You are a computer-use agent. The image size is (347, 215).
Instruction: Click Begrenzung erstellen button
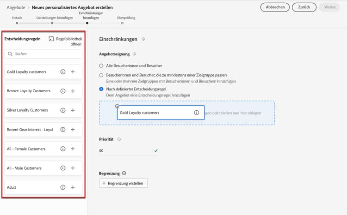(x=123, y=183)
